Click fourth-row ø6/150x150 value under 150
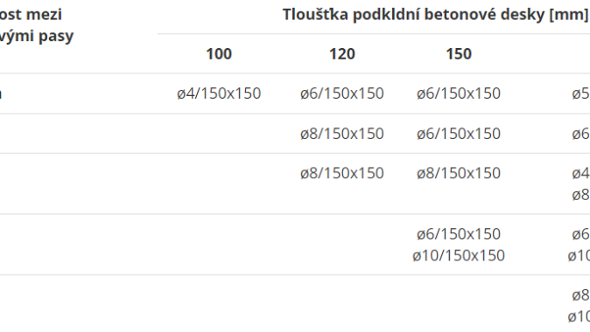Screen dimensions: 590x332 tap(459, 234)
